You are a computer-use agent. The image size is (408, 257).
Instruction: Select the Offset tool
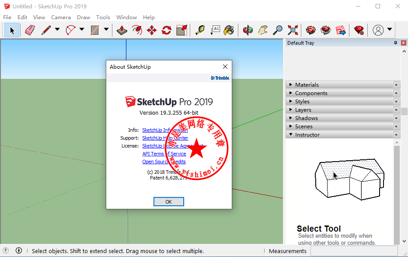click(x=137, y=30)
